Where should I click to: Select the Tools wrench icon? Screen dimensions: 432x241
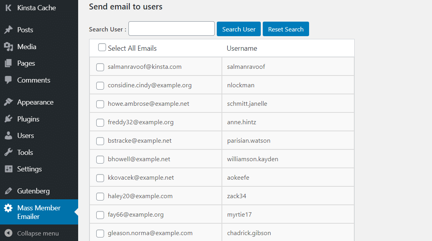coord(9,152)
